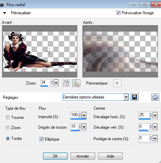Click the Panoramique navigate cross icon
Screen dimensions: 161x163
pyautogui.click(x=117, y=83)
